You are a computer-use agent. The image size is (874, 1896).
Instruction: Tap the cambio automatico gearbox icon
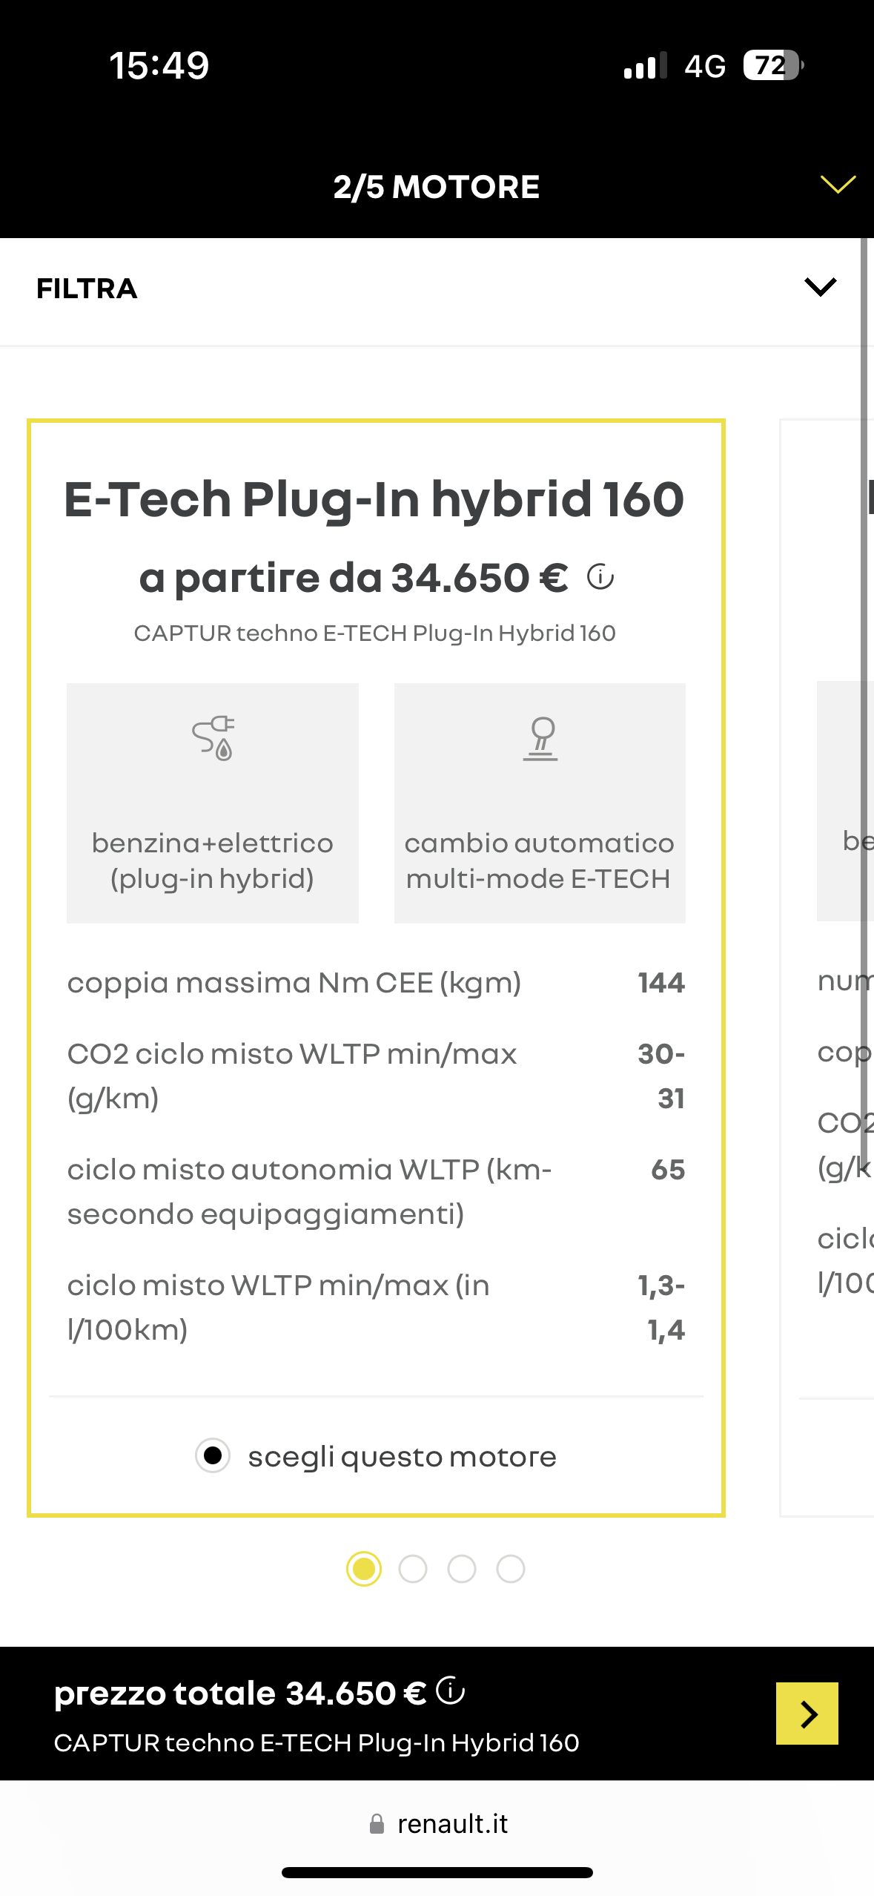click(540, 738)
